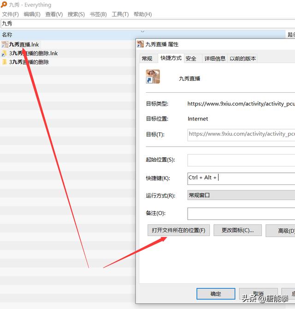Switch to the 详细信息 tab
This screenshot has height=309, width=295.
215,59
